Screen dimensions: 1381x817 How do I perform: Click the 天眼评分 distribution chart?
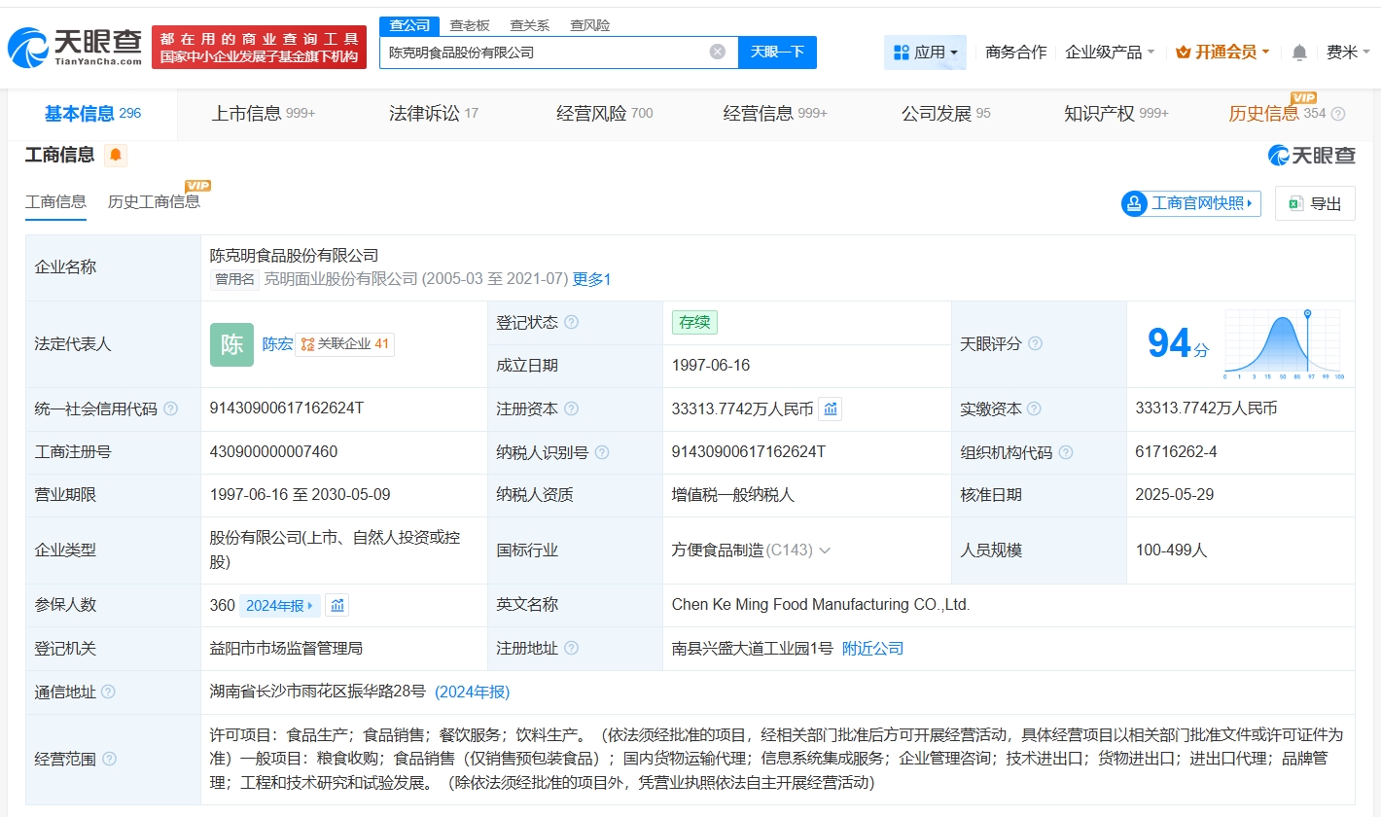pyautogui.click(x=1284, y=344)
